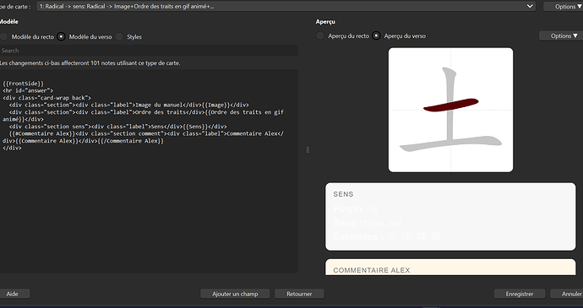Click the Enregistrer button
Image resolution: width=583 pixels, height=308 pixels.
click(x=520, y=294)
